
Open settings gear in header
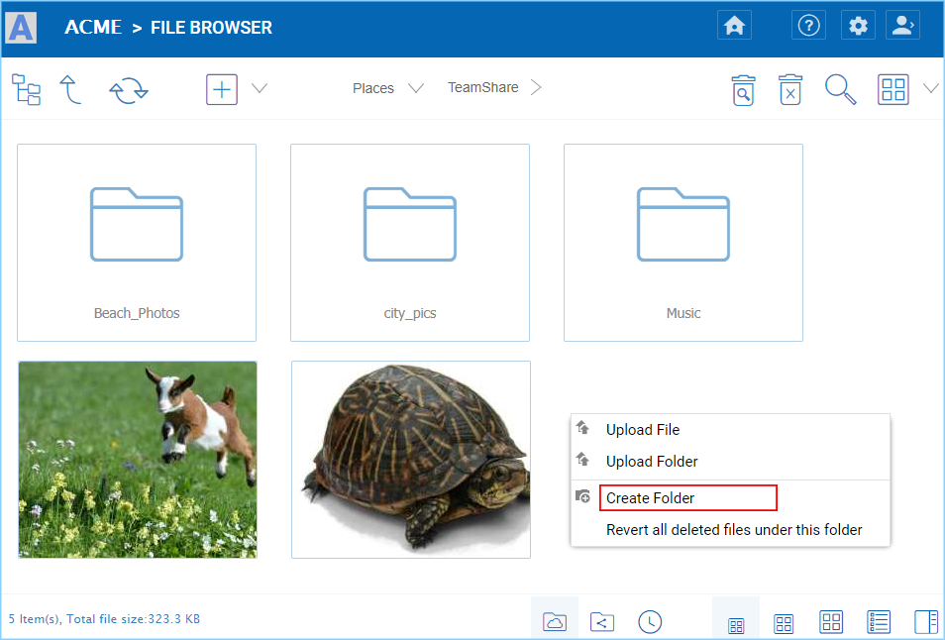[858, 26]
